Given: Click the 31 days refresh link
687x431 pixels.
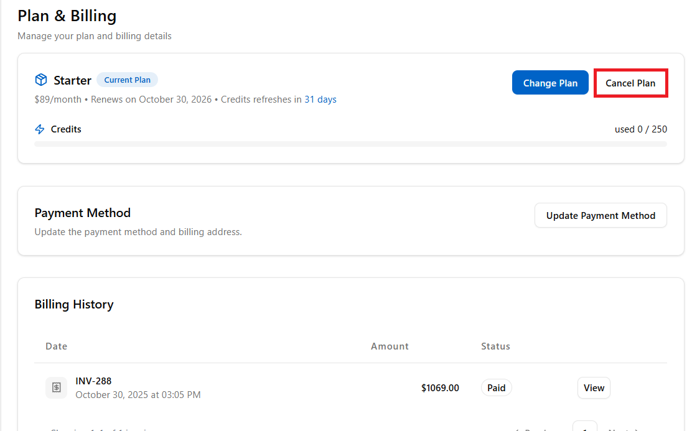Looking at the screenshot, I should click(x=320, y=100).
